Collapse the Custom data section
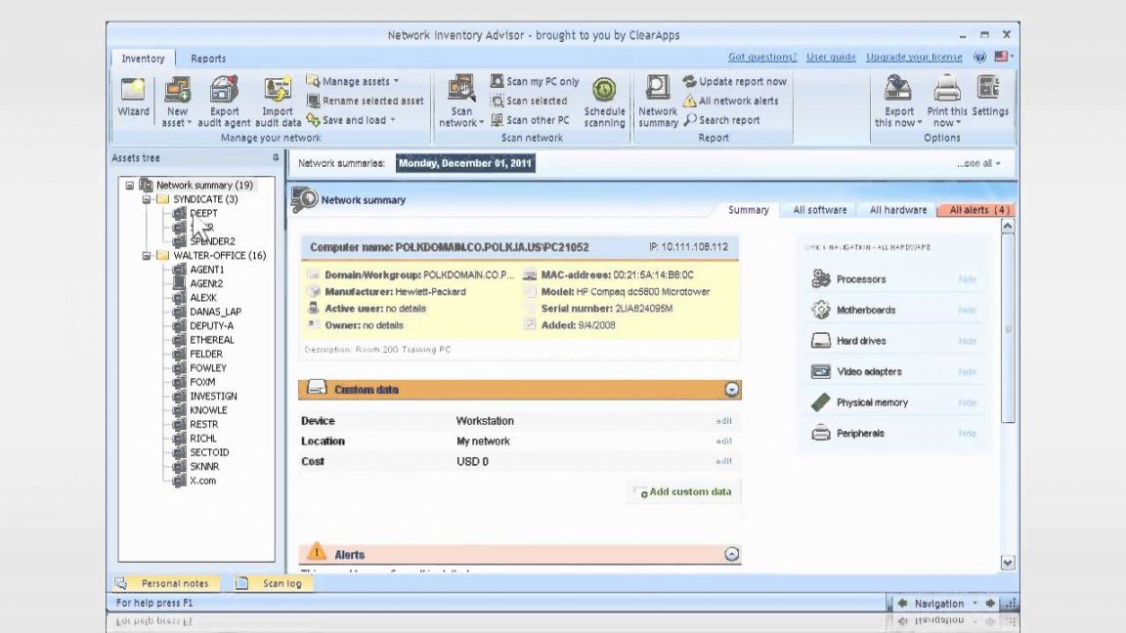1126x633 pixels. coord(731,390)
